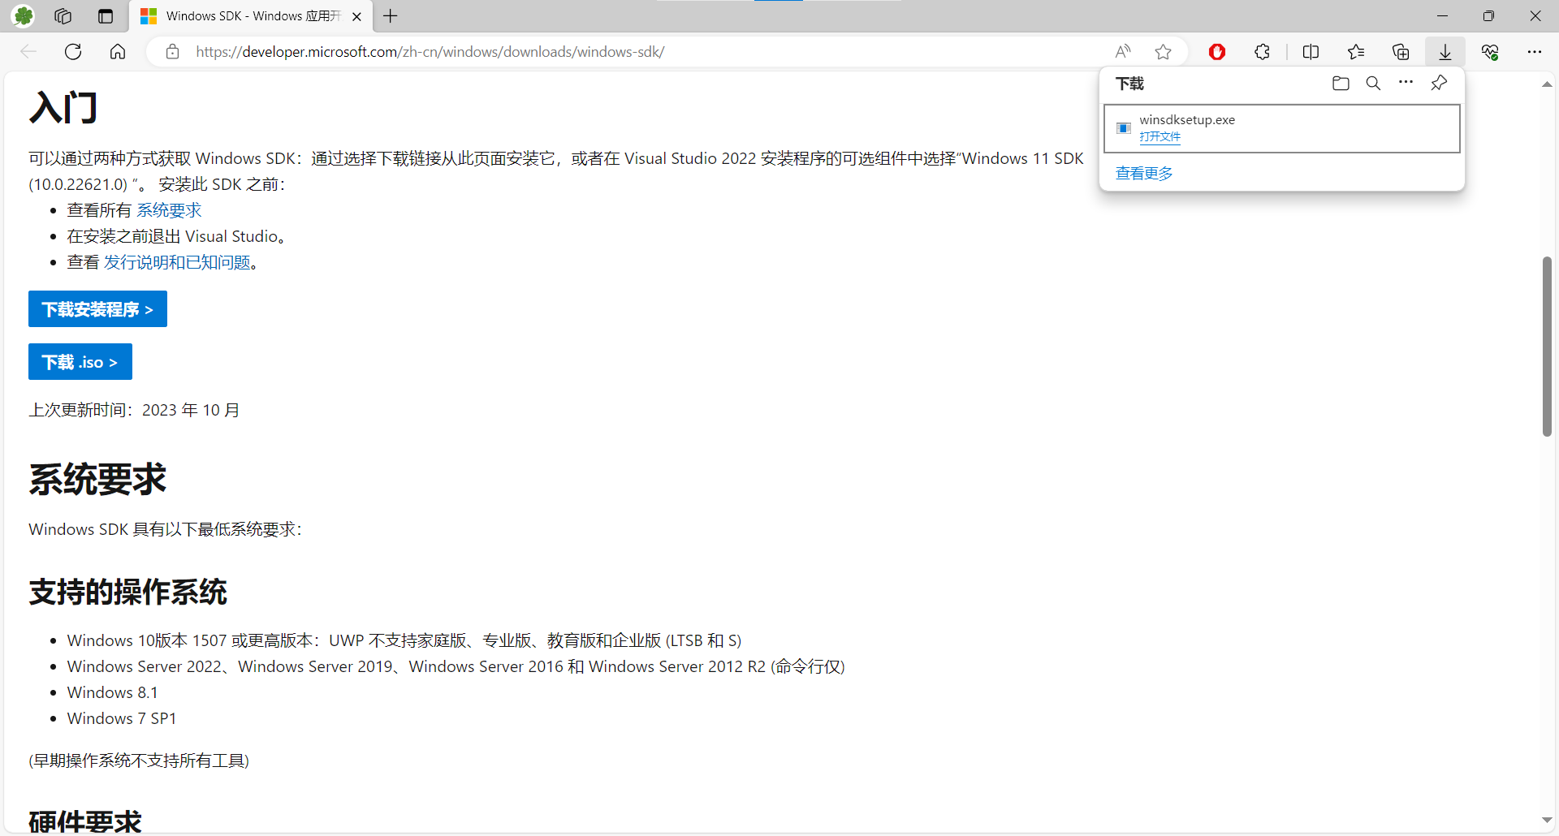The image size is (1559, 836).
Task: Go to the home page
Action: pyautogui.click(x=118, y=52)
